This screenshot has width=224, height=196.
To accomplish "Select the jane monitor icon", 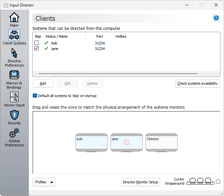I will [x=126, y=142].
